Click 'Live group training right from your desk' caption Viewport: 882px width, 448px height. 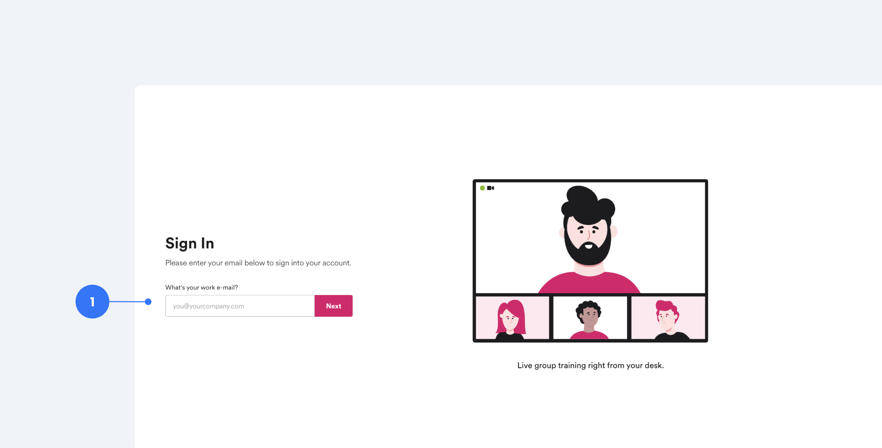pyautogui.click(x=590, y=365)
